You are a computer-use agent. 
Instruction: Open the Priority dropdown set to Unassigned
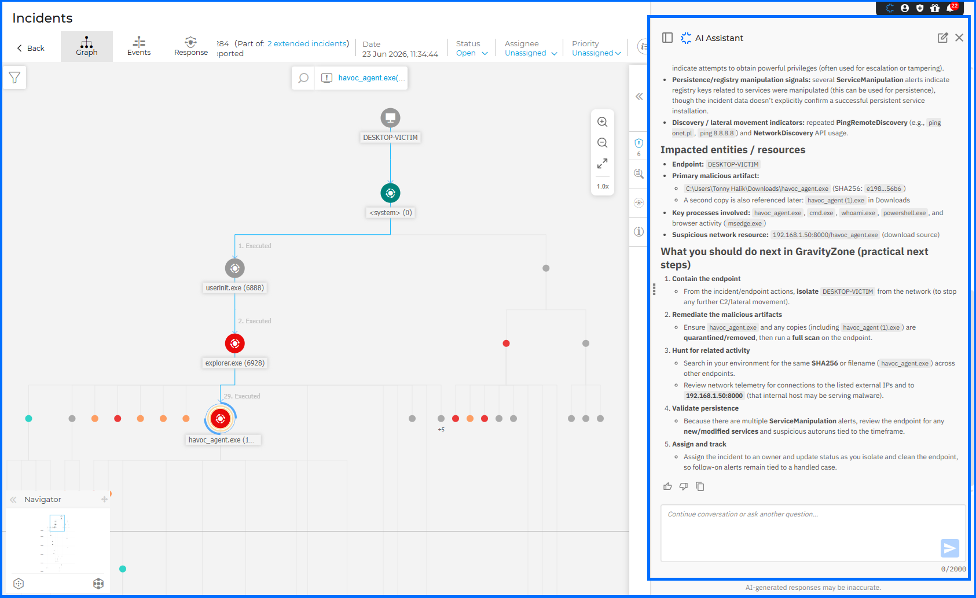tap(596, 53)
